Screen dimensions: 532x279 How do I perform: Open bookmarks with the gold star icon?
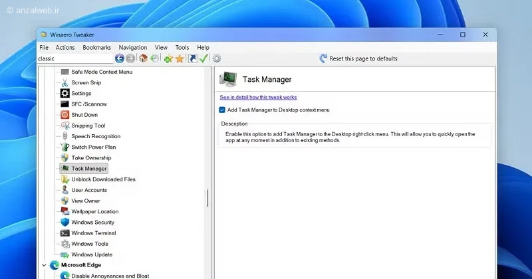(180, 58)
